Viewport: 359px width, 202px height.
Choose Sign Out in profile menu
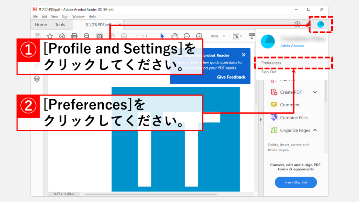pos(269,72)
